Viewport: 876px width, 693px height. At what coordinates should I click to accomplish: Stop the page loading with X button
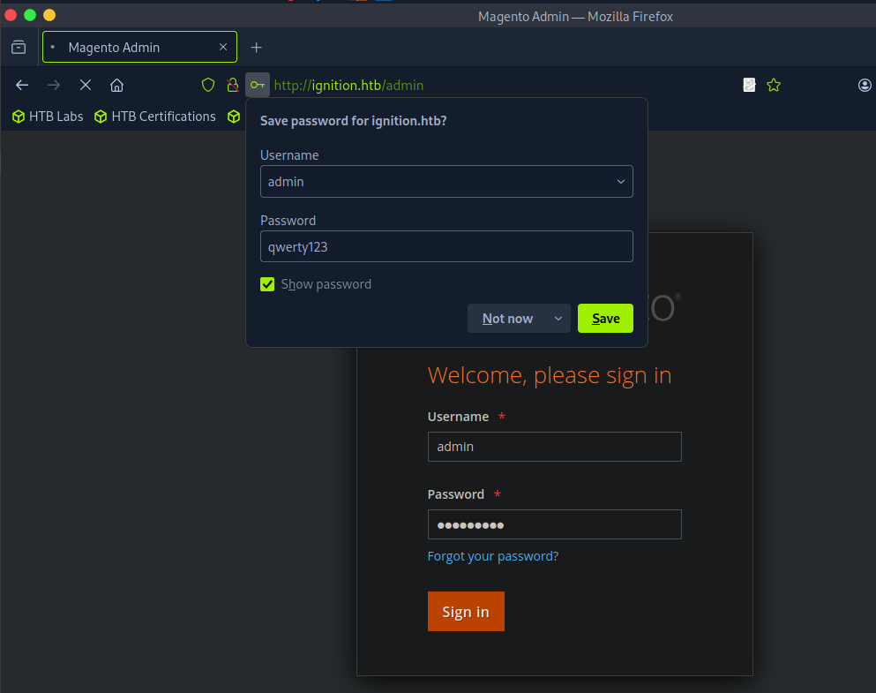pos(86,85)
